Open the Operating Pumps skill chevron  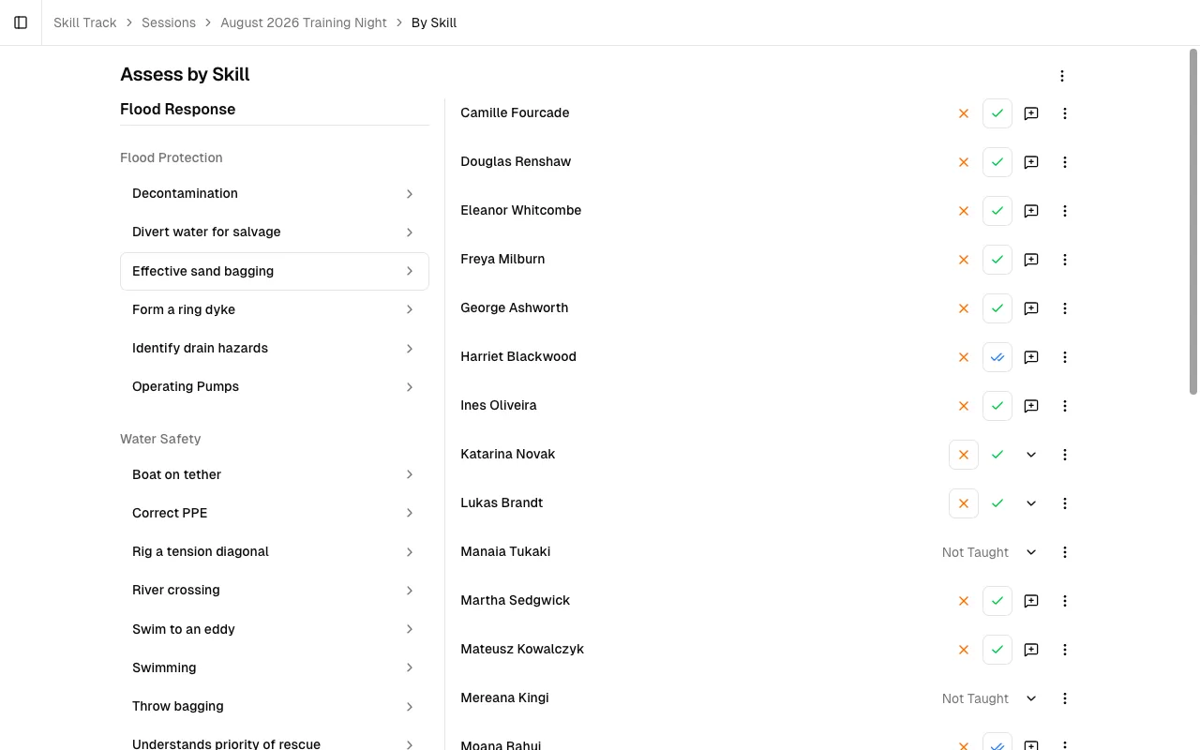(x=410, y=387)
